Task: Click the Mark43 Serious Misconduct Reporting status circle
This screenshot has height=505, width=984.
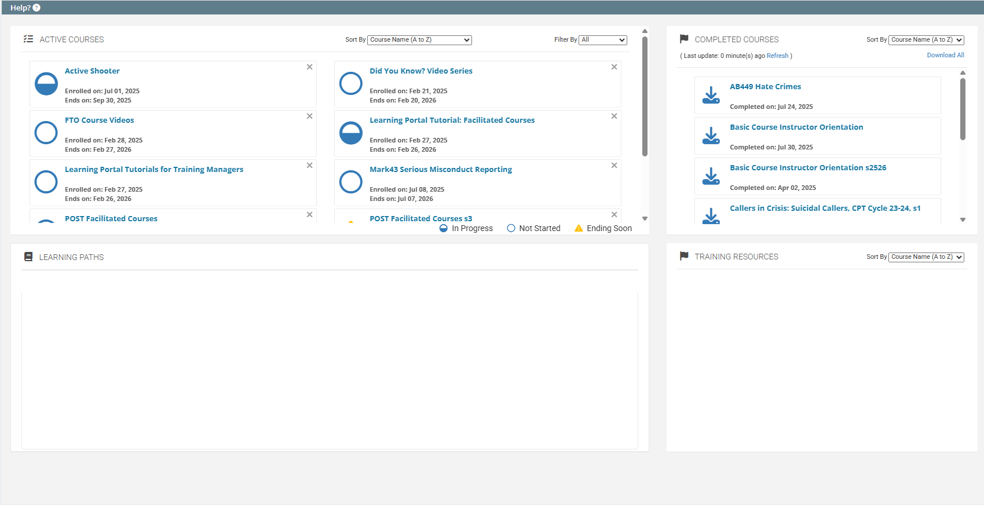Action: [351, 182]
